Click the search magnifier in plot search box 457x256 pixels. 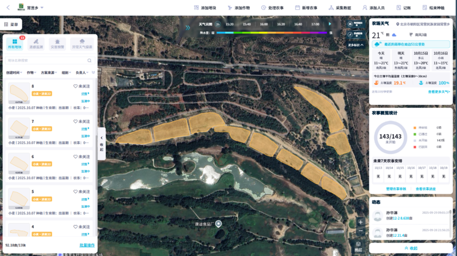pyautogui.click(x=89, y=61)
